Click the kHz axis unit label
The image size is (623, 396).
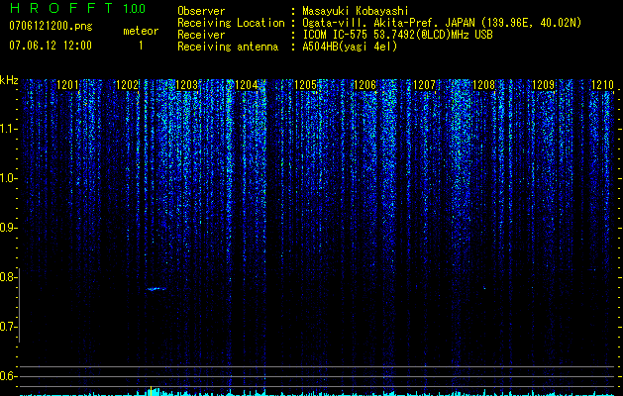[x=9, y=80]
